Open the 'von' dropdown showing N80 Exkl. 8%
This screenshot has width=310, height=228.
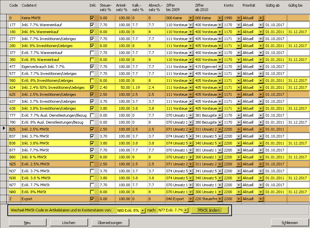143,210
